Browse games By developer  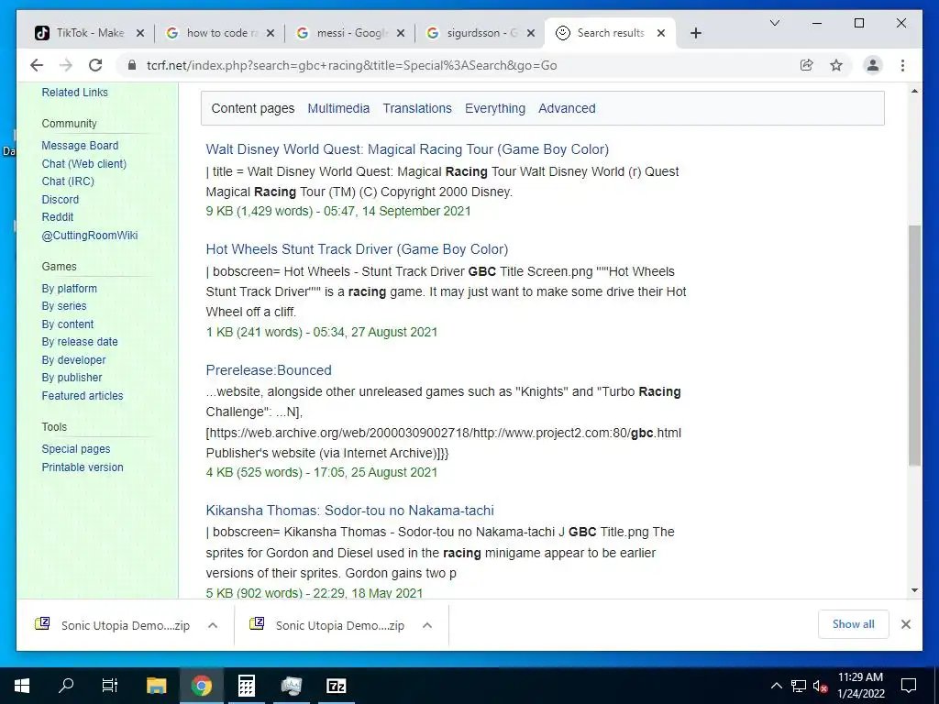(x=73, y=359)
